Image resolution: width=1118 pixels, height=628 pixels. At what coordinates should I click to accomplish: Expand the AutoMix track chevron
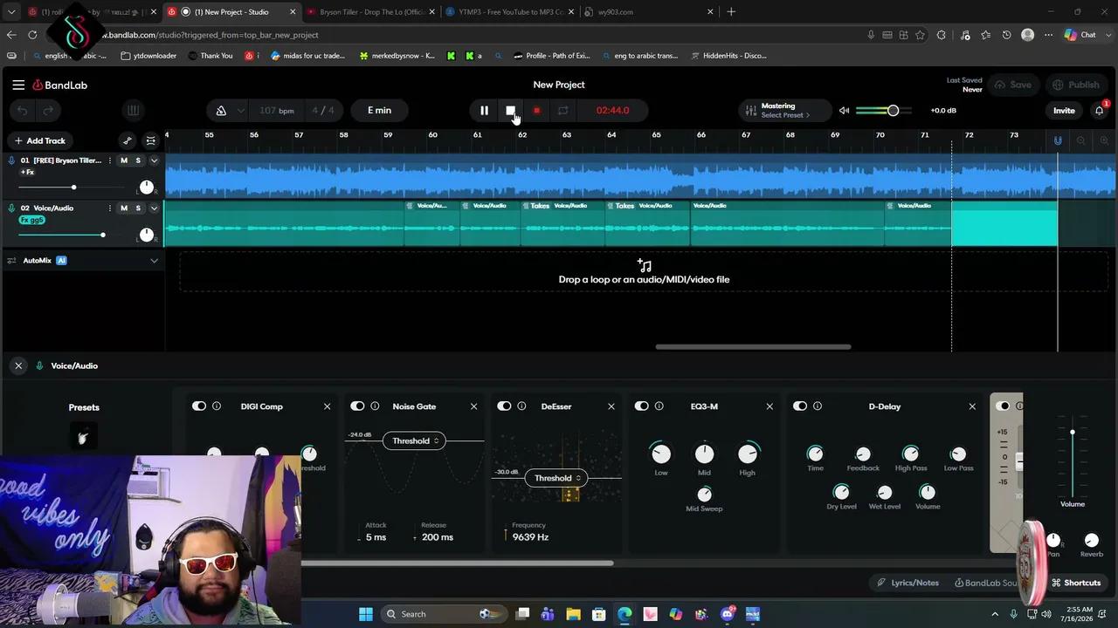pyautogui.click(x=155, y=261)
